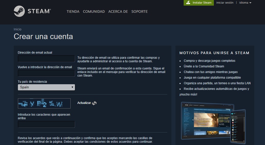This screenshot has width=265, height=145.
Task: Click the STEAM wordmark text
Action: coord(39,11)
